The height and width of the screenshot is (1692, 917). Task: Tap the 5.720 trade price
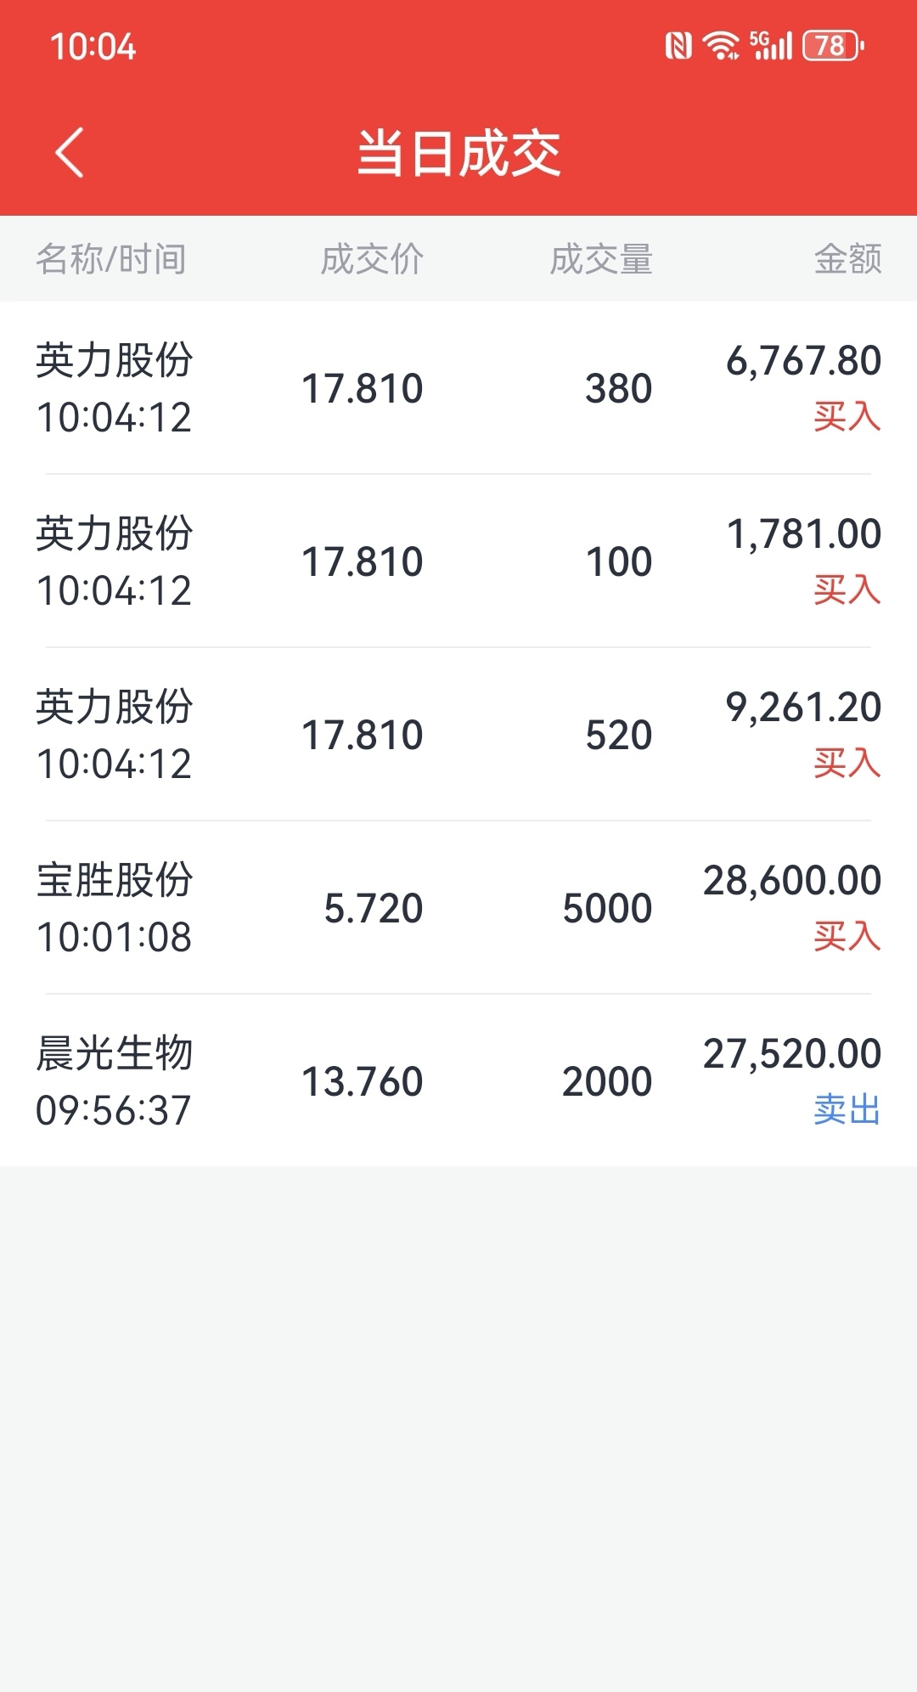(374, 908)
